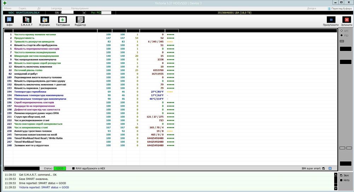Viewport: 354px width, 192px height.
Task: Click the green GOOD status indicator
Action: 59,168
